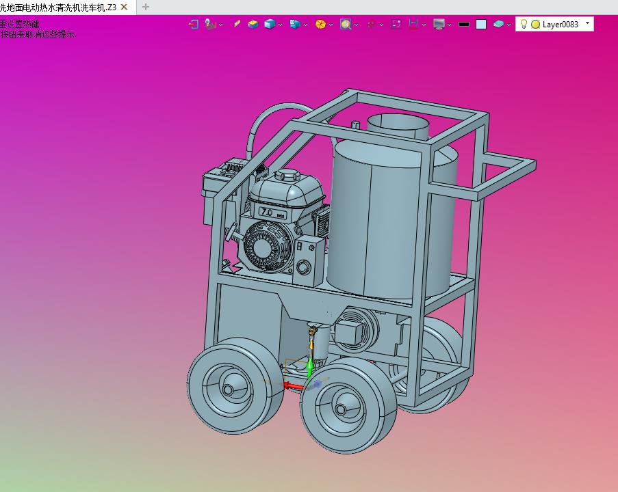This screenshot has height=492, width=618.
Task: Click the H-shaped icon in the toolbar
Action: pos(413,25)
